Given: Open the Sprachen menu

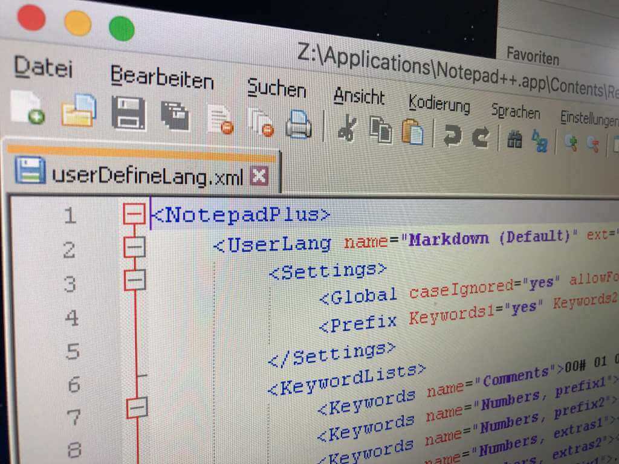Looking at the screenshot, I should click(x=515, y=111).
